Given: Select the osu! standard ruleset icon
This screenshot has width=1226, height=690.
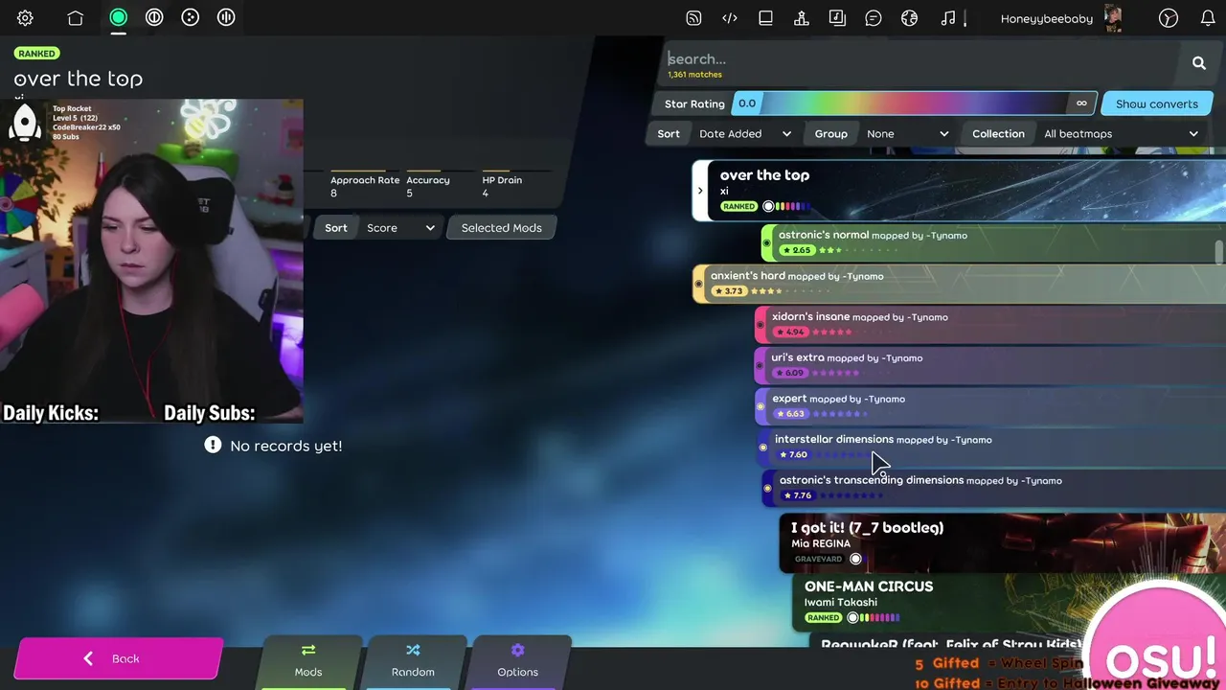Looking at the screenshot, I should pyautogui.click(x=119, y=17).
